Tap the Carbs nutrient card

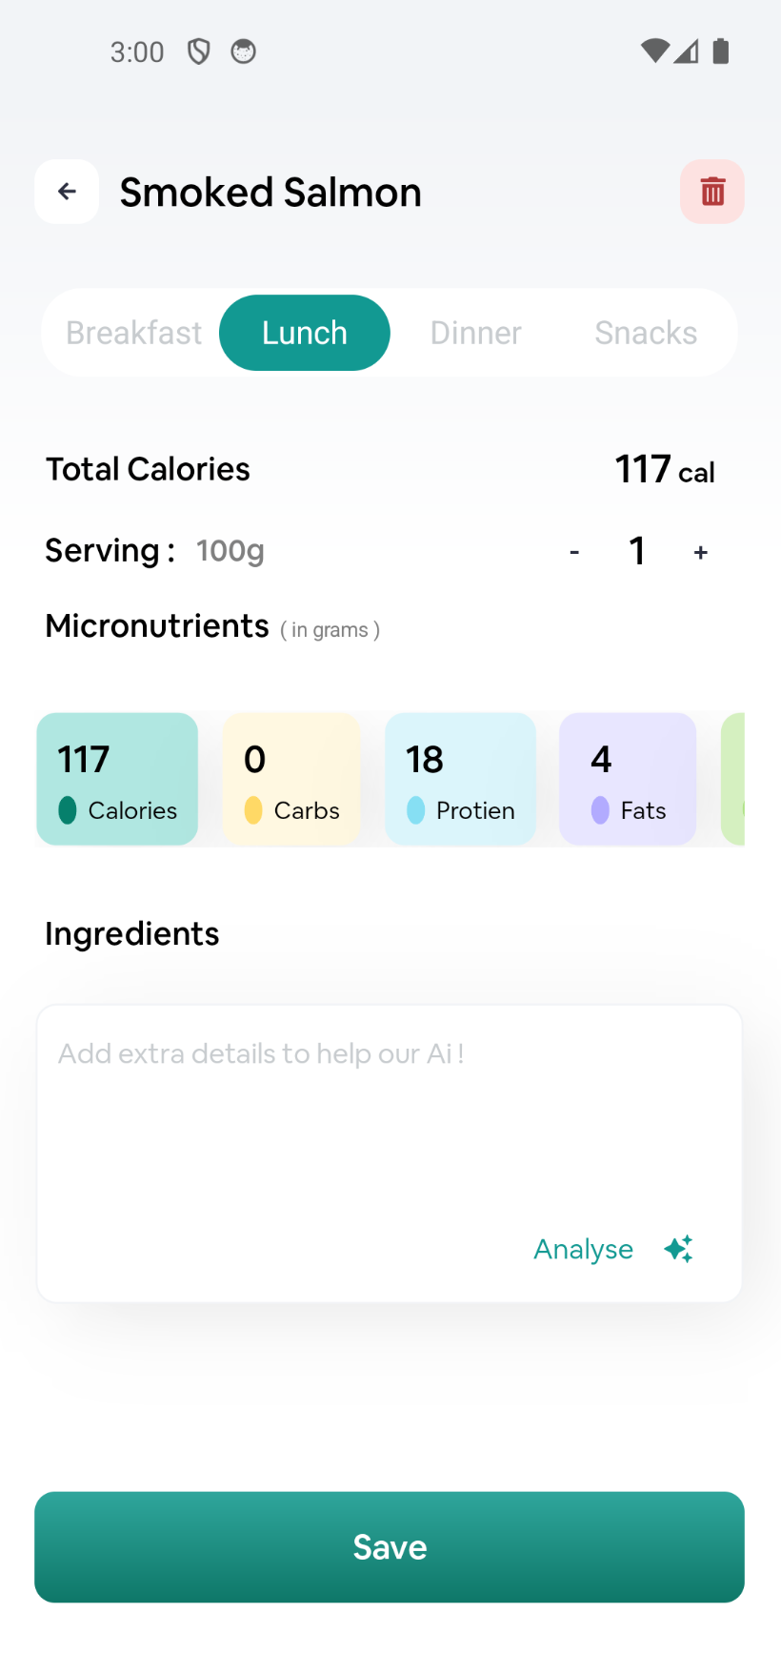pyautogui.click(x=291, y=779)
